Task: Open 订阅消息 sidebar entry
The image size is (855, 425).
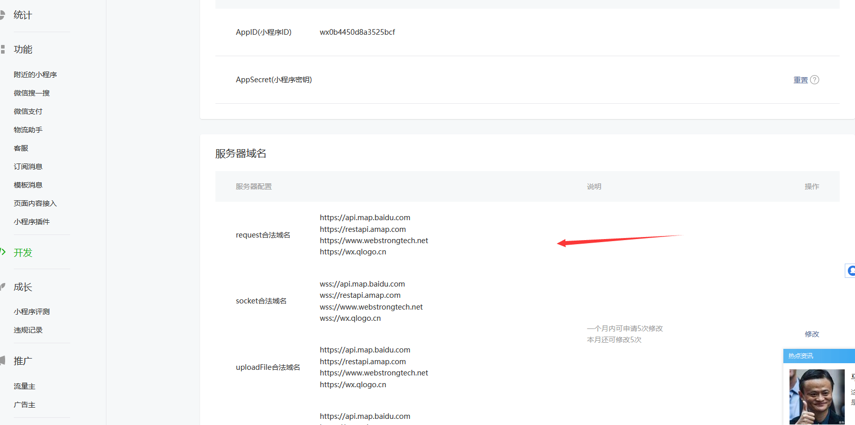Action: pyautogui.click(x=28, y=167)
